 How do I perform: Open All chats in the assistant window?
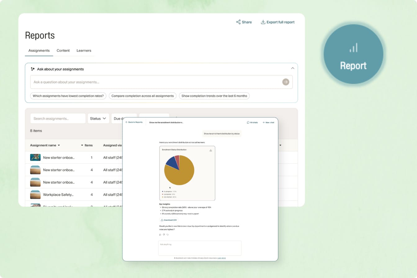(x=252, y=123)
